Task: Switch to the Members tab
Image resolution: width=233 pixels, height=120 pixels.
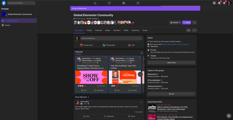Action: [117, 30]
